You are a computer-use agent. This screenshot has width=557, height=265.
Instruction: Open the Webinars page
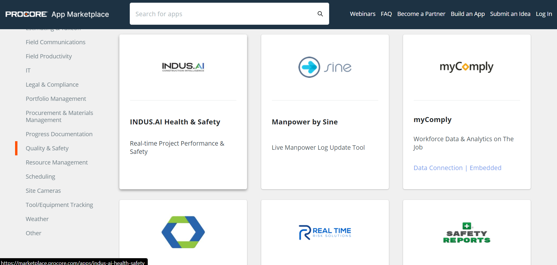pos(362,14)
